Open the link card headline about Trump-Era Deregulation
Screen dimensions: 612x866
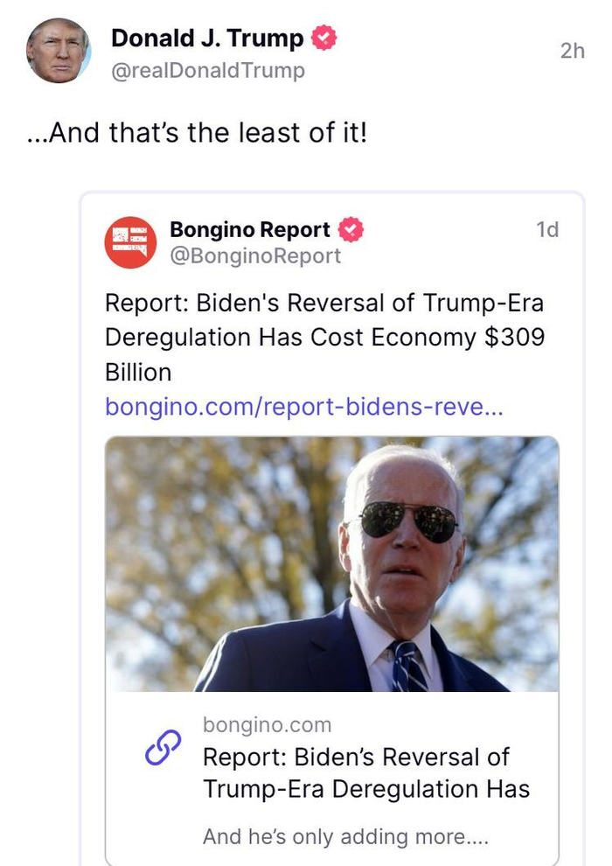pos(367,772)
